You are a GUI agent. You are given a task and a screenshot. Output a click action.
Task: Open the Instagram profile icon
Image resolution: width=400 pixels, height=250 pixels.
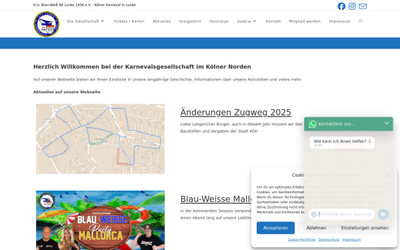352,6
